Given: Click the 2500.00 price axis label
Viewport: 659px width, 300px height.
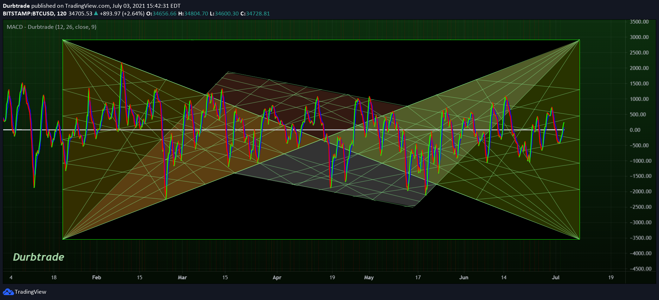Looking at the screenshot, I should click(x=639, y=53).
